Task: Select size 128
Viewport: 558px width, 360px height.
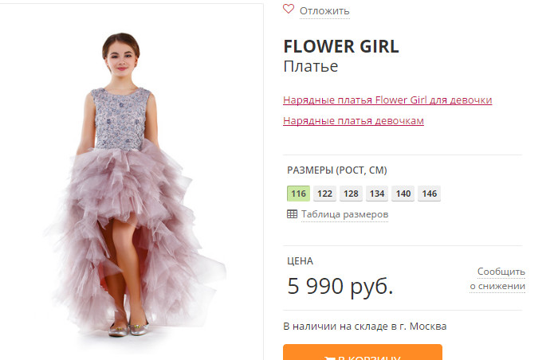Action: (351, 194)
